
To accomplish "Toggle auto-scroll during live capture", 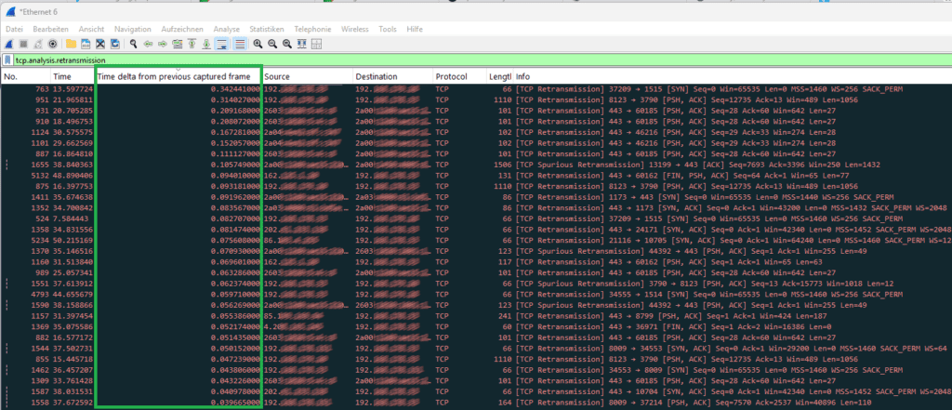I will click(x=221, y=44).
